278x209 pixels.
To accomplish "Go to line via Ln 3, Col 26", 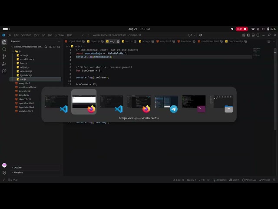I will (179, 180).
